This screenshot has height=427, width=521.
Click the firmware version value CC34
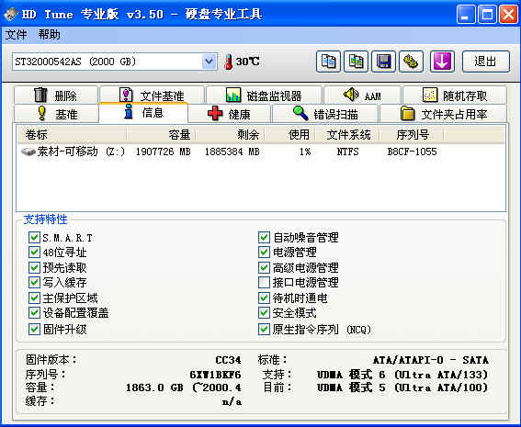coord(228,360)
